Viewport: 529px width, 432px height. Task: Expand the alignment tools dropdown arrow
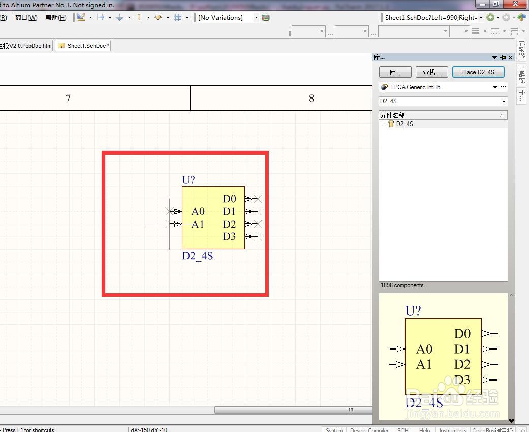[110, 18]
